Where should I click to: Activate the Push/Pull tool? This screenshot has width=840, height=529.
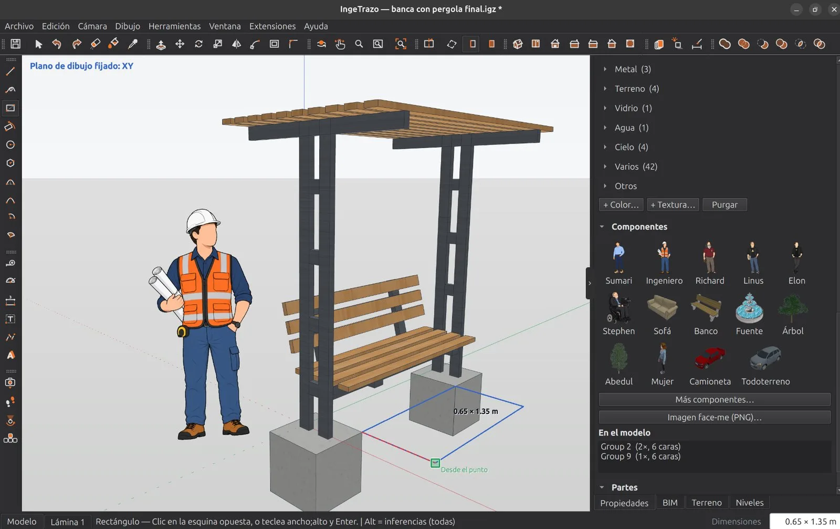coord(161,44)
